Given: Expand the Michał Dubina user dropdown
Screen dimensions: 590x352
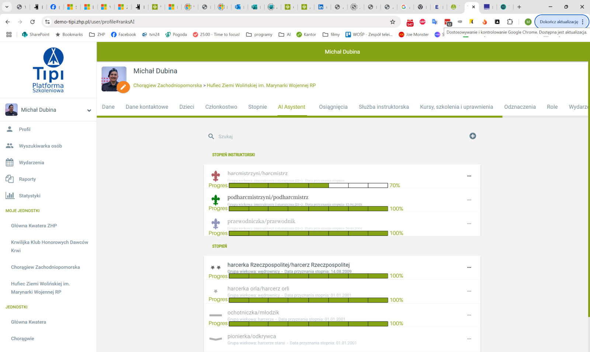Looking at the screenshot, I should [x=89, y=110].
